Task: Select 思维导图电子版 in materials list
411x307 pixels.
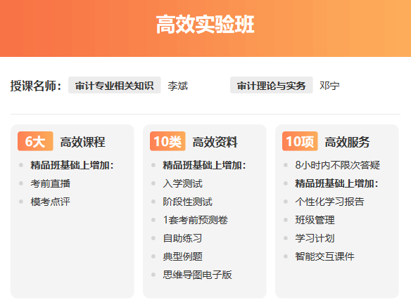Action: click(197, 275)
